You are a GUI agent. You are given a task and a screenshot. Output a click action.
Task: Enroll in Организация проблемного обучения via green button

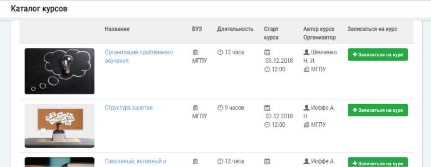[x=378, y=54]
